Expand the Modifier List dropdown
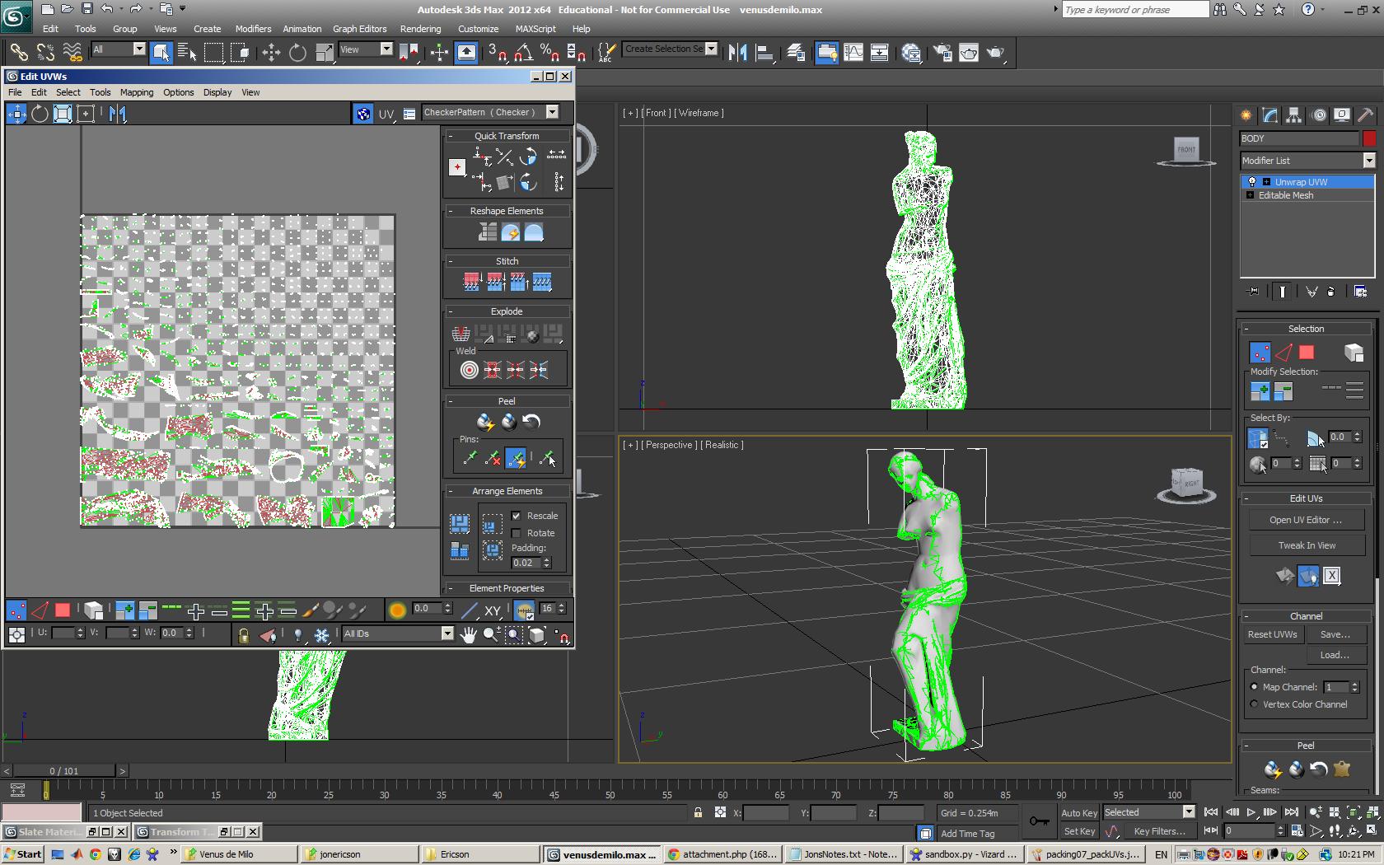 coord(1368,161)
